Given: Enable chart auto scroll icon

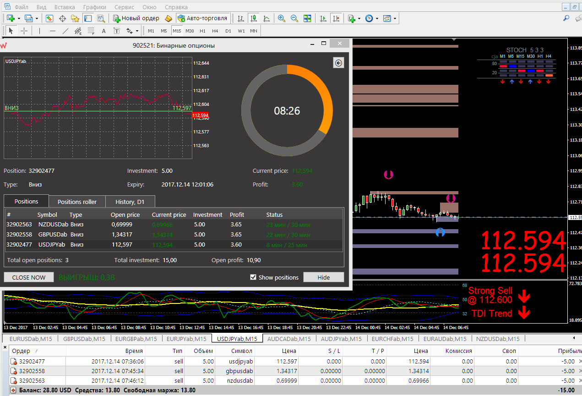Looking at the screenshot, I should tap(323, 18).
